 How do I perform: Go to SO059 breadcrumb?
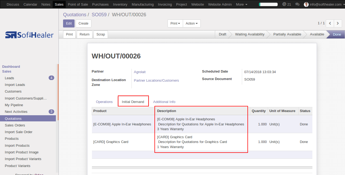click(x=99, y=15)
